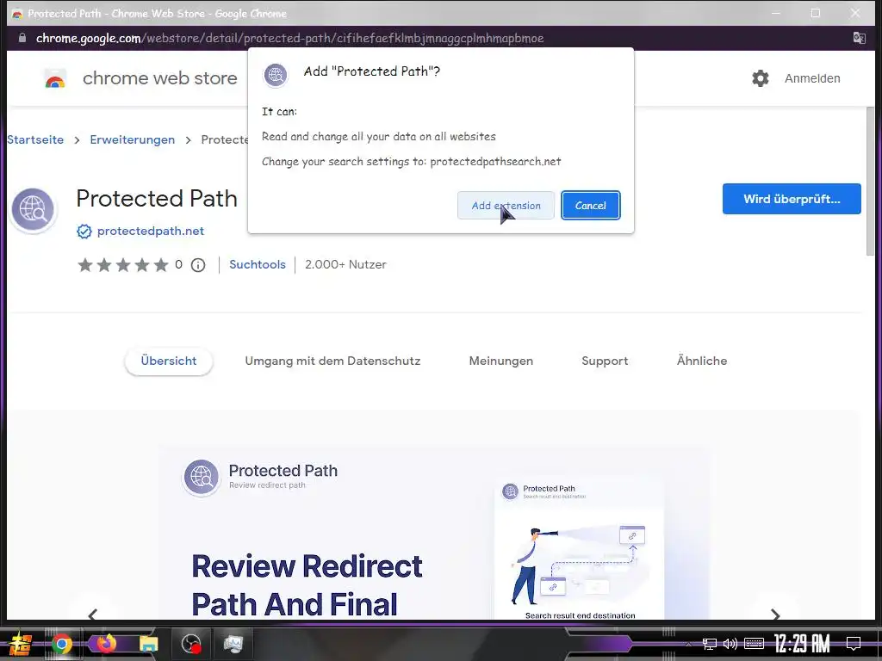Click the lock icon in address bar
This screenshot has height=661, width=882.
pyautogui.click(x=22, y=38)
